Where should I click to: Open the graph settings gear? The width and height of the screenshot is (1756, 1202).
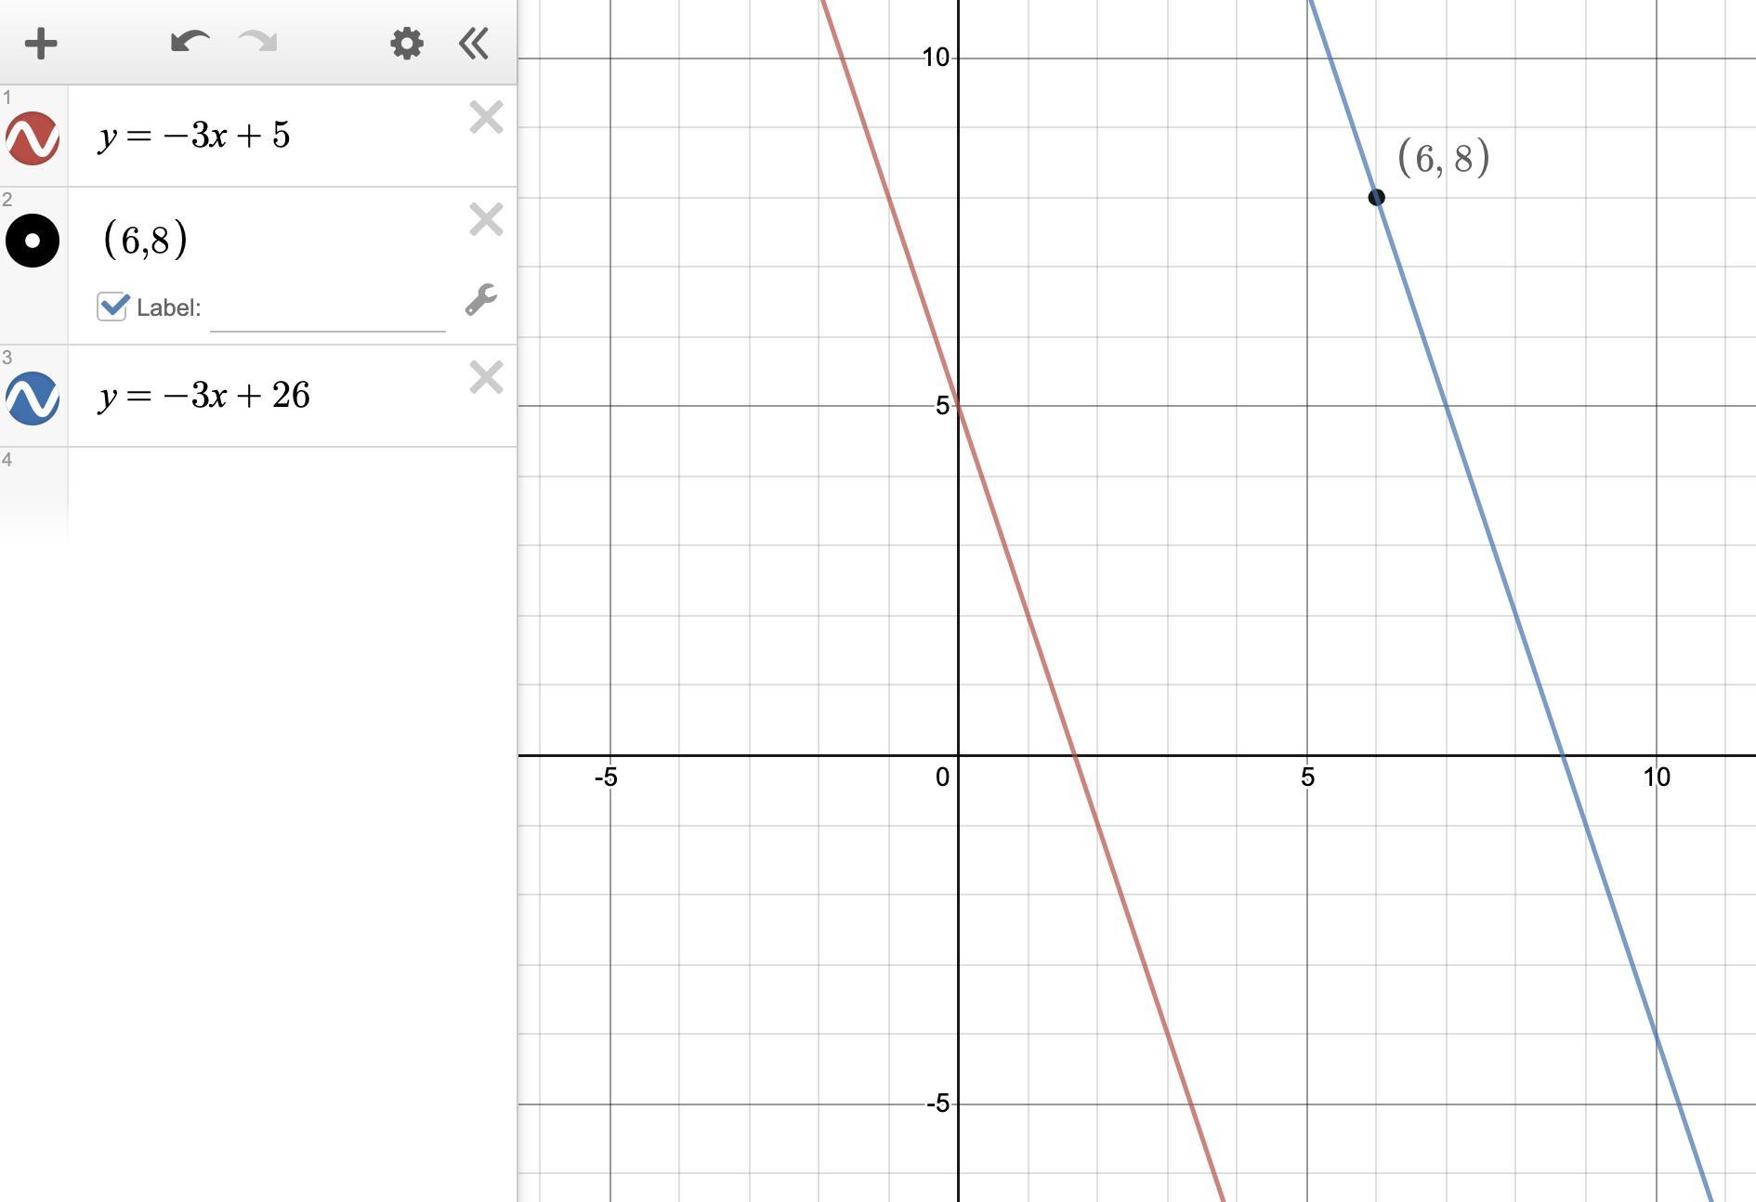pos(407,44)
